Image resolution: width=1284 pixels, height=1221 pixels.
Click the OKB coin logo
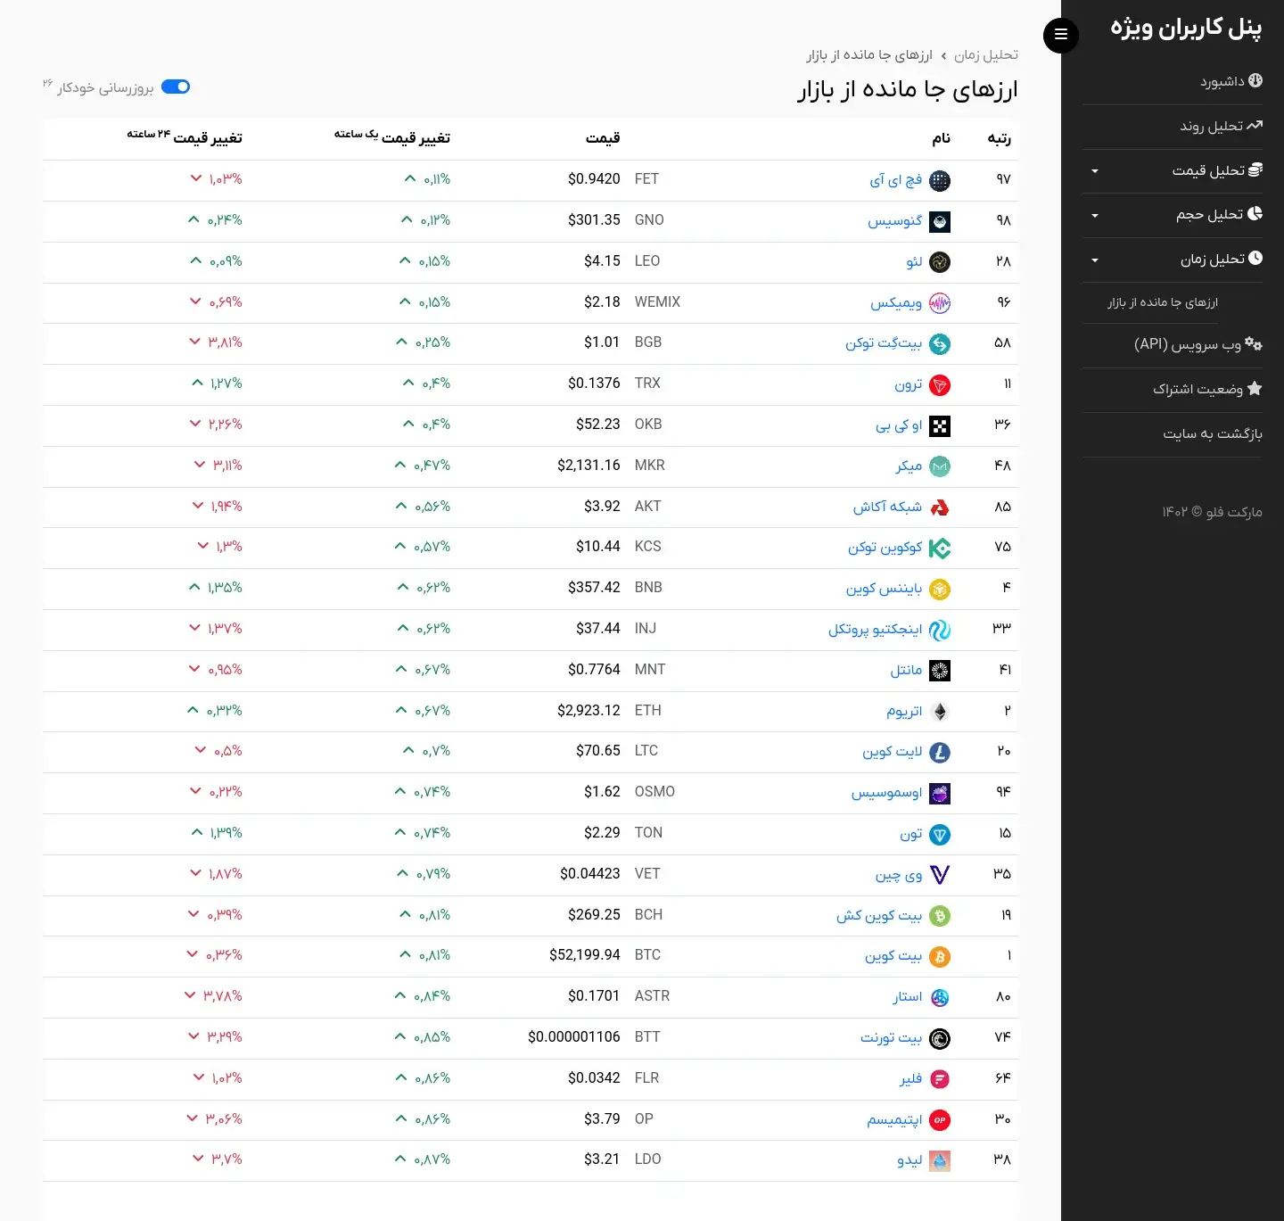pos(940,426)
